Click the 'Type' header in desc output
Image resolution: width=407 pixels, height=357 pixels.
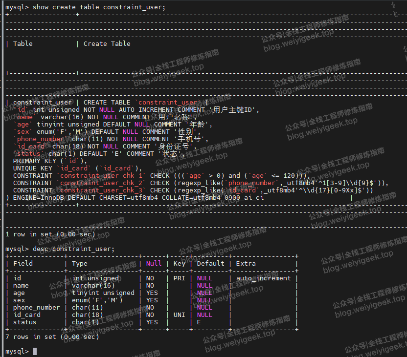click(80, 264)
